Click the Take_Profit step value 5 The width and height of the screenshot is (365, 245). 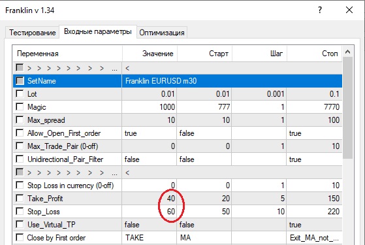click(x=259, y=199)
